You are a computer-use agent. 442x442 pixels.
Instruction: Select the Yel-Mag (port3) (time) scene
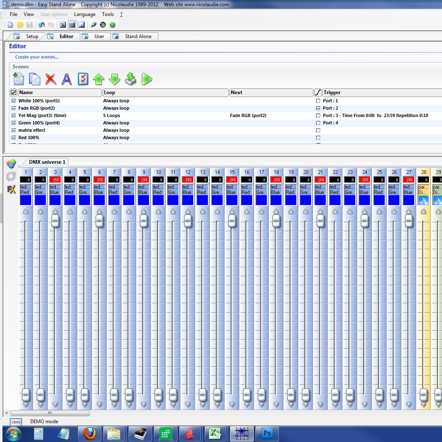(42, 115)
